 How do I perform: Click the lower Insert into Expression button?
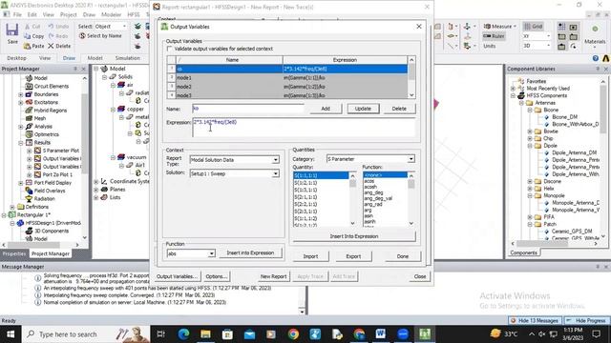coord(250,252)
